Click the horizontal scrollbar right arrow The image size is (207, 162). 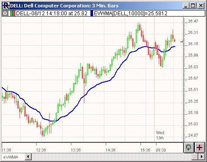click(202, 157)
